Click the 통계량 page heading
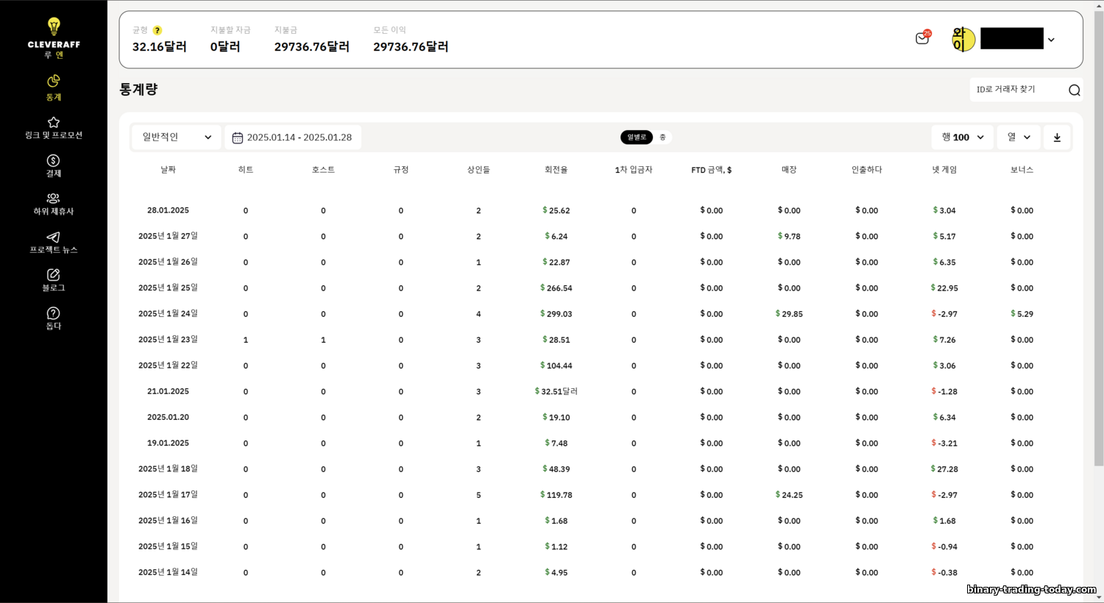Image resolution: width=1104 pixels, height=603 pixels. (138, 90)
